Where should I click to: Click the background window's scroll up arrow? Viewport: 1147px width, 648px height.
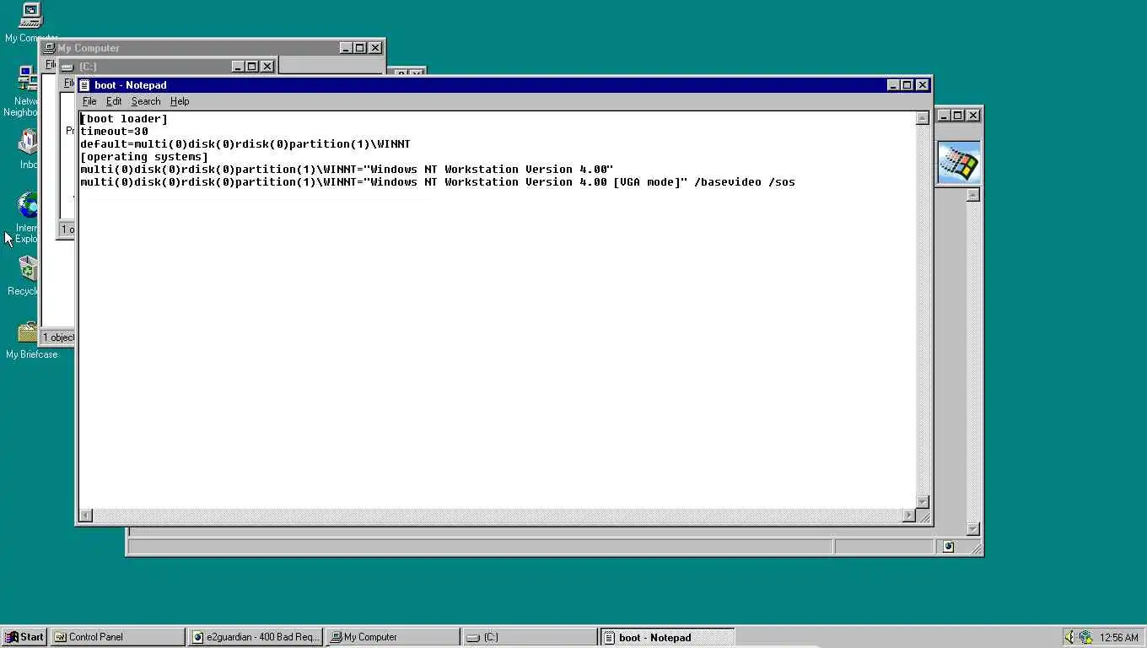coord(972,195)
